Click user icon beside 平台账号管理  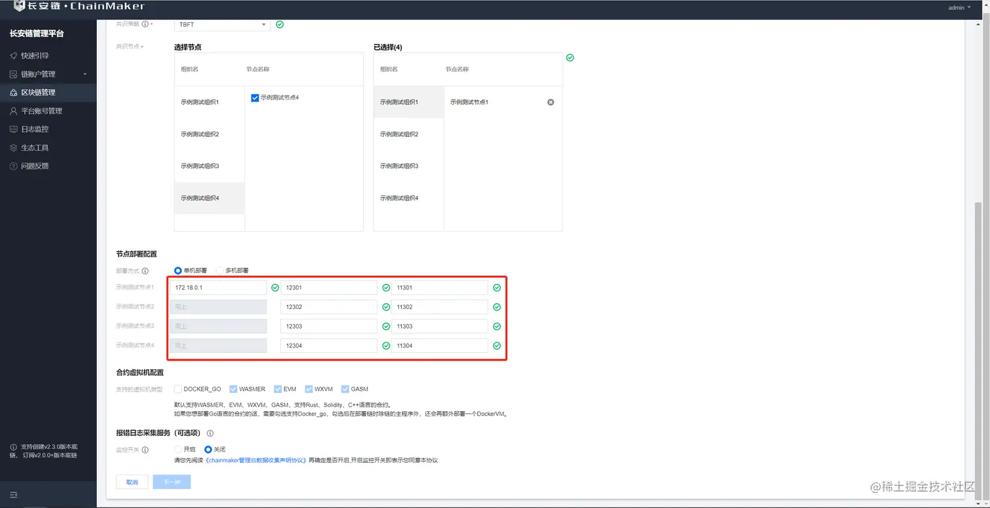click(14, 111)
